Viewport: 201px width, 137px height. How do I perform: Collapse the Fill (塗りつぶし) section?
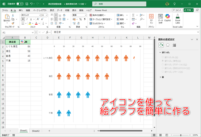(160, 52)
